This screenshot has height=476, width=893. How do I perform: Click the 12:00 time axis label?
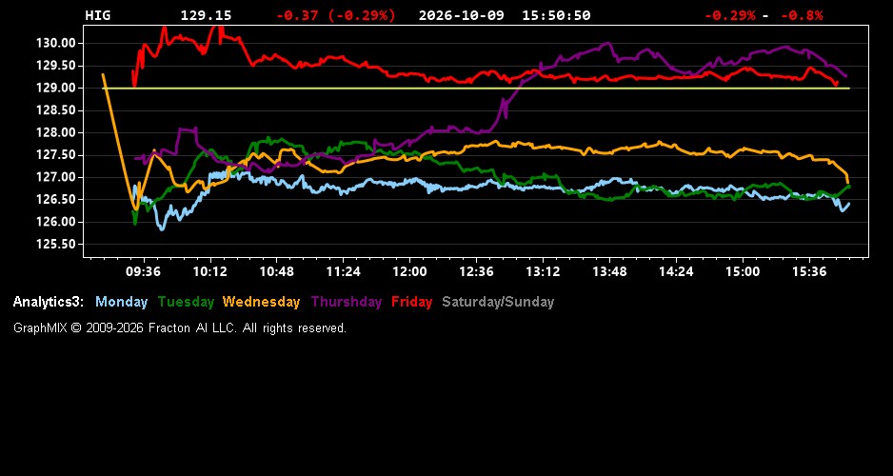[409, 271]
